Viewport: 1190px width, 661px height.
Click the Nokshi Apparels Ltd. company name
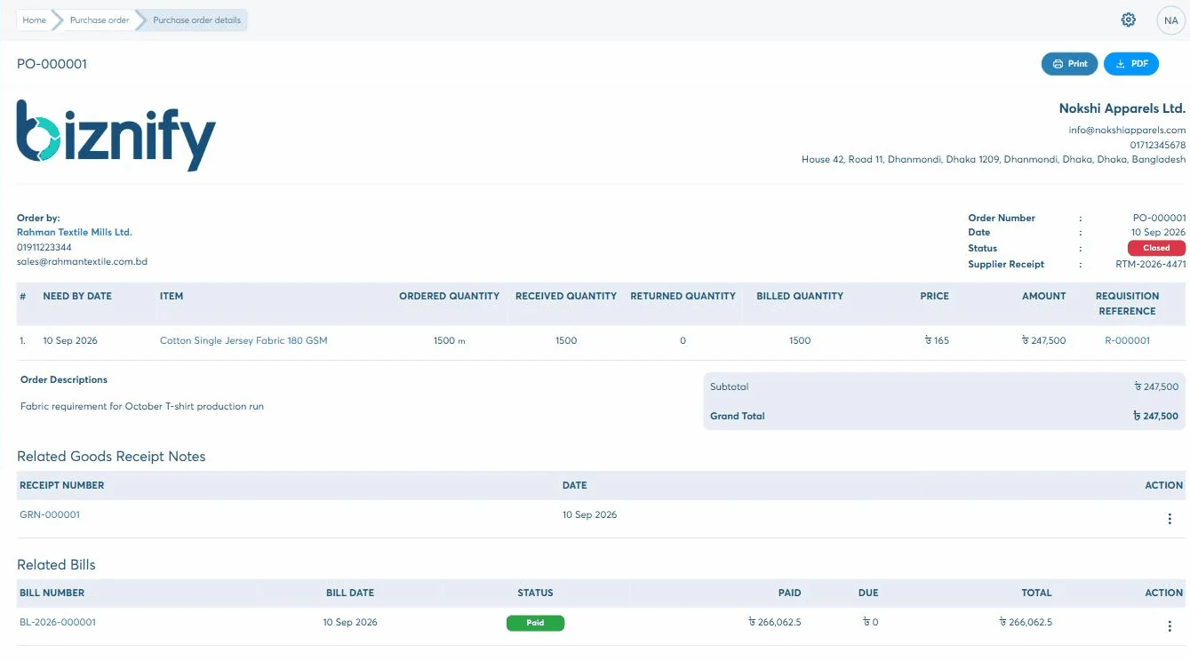click(x=1122, y=108)
